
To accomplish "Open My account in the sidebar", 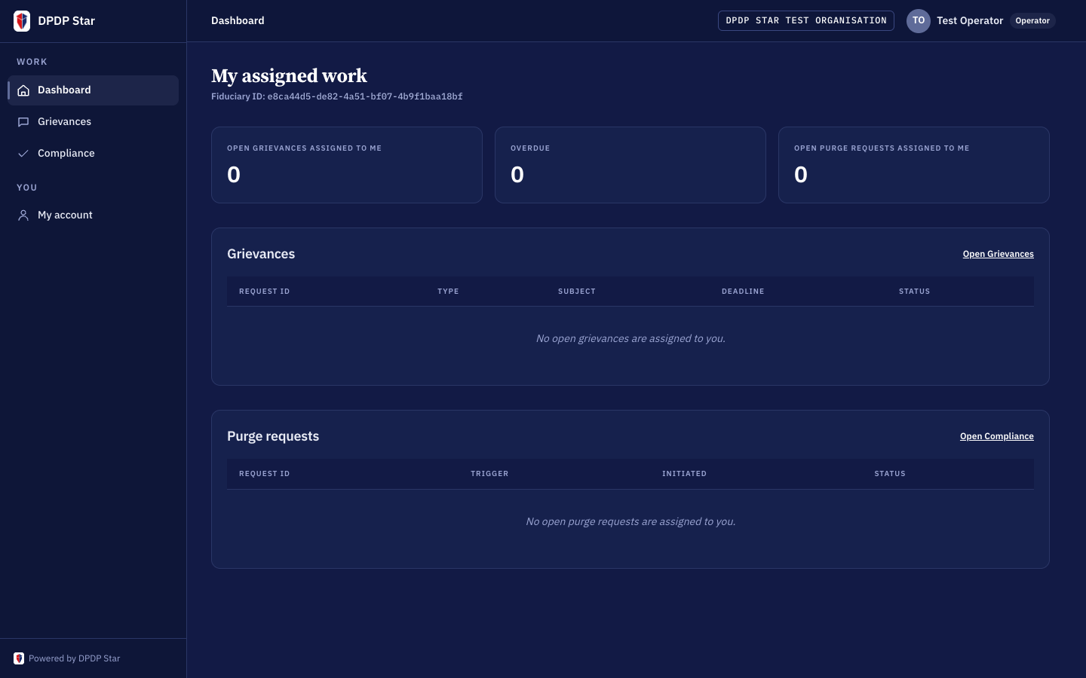I will (x=94, y=215).
